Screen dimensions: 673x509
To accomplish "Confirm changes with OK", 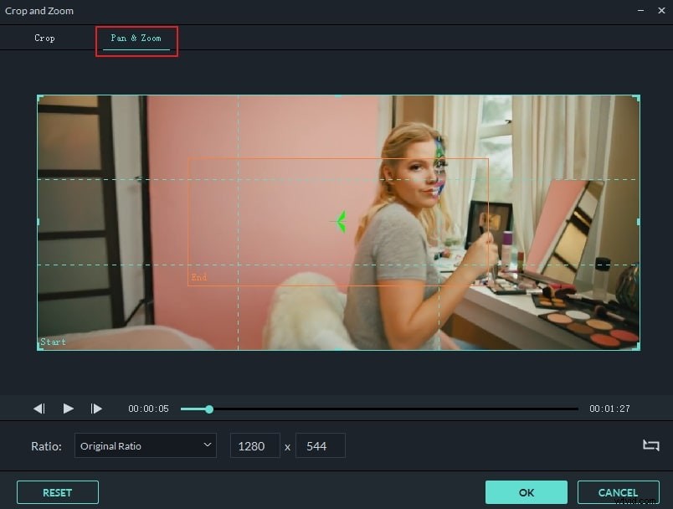I will pyautogui.click(x=526, y=492).
